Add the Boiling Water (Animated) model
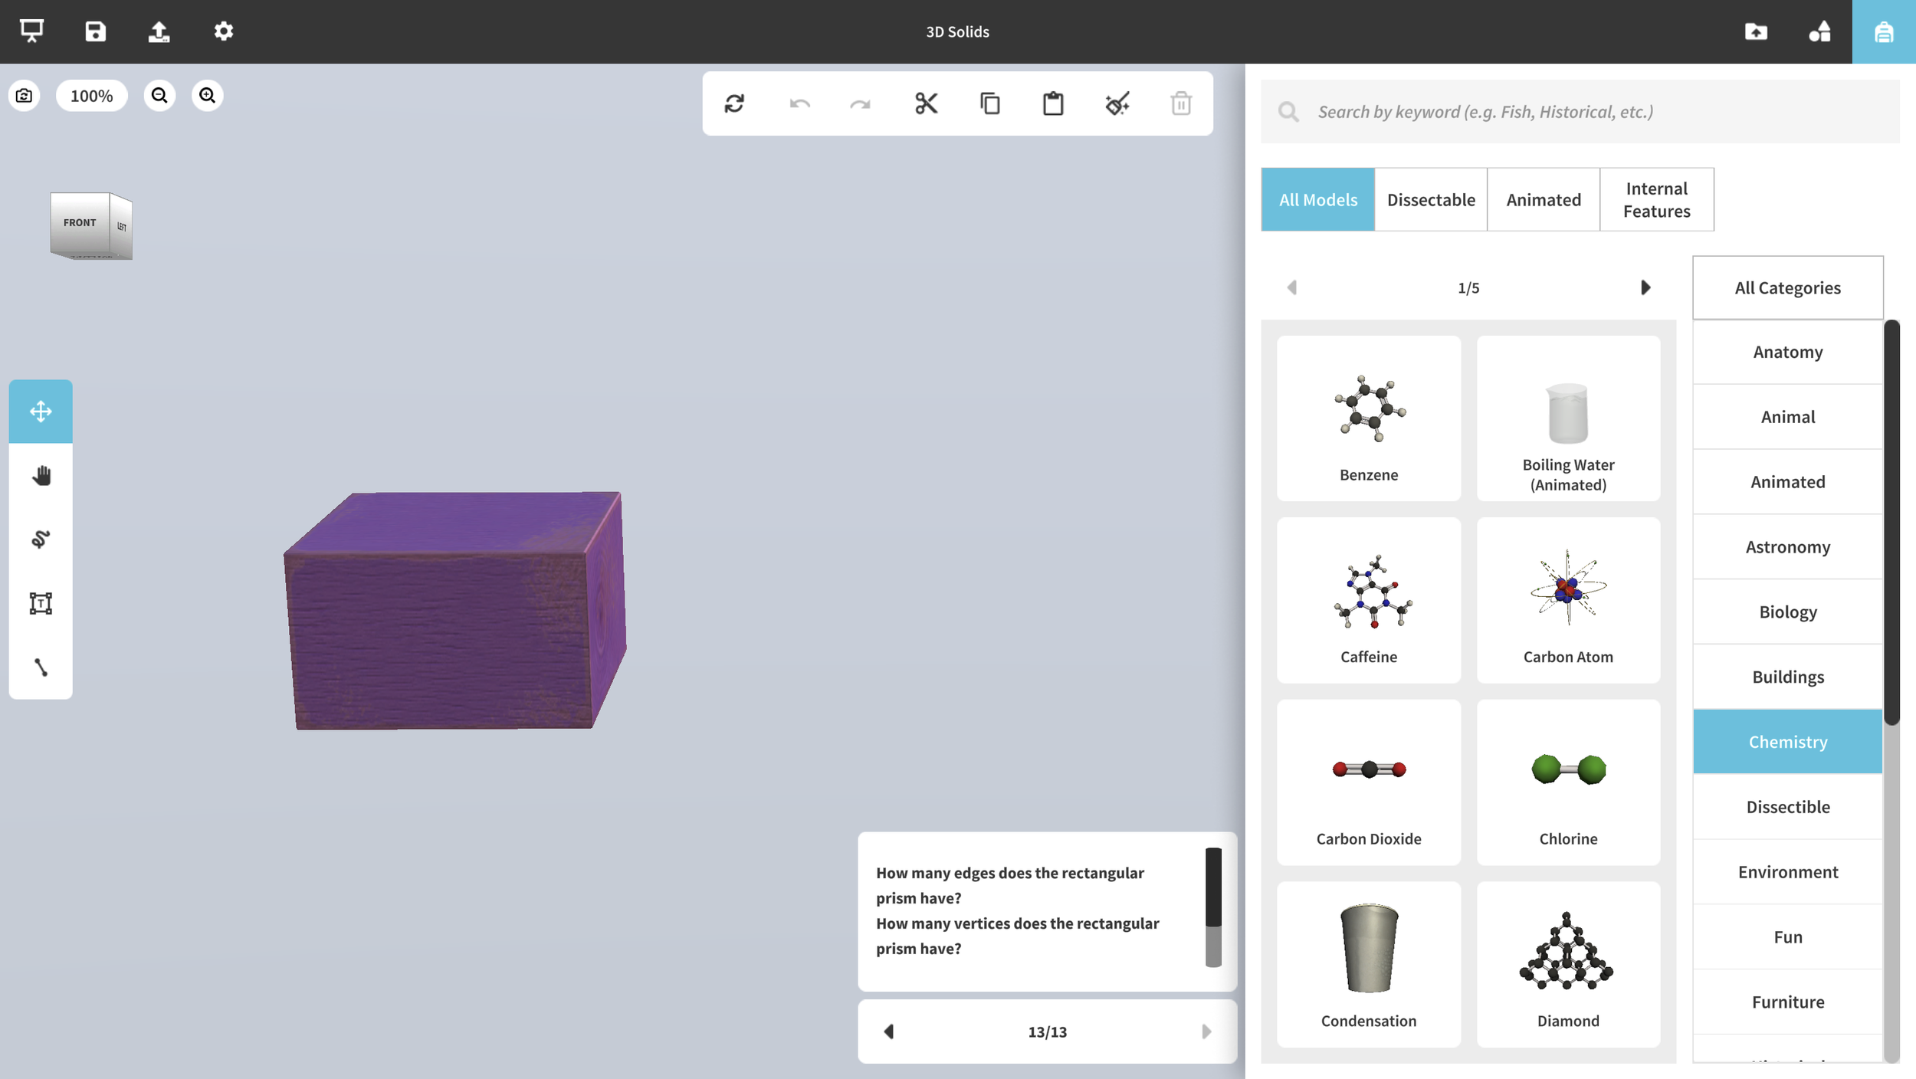Viewport: 1916px width, 1079px height. 1568,418
